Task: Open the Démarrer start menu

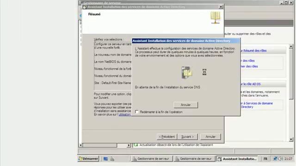Action: pyautogui.click(x=88, y=159)
